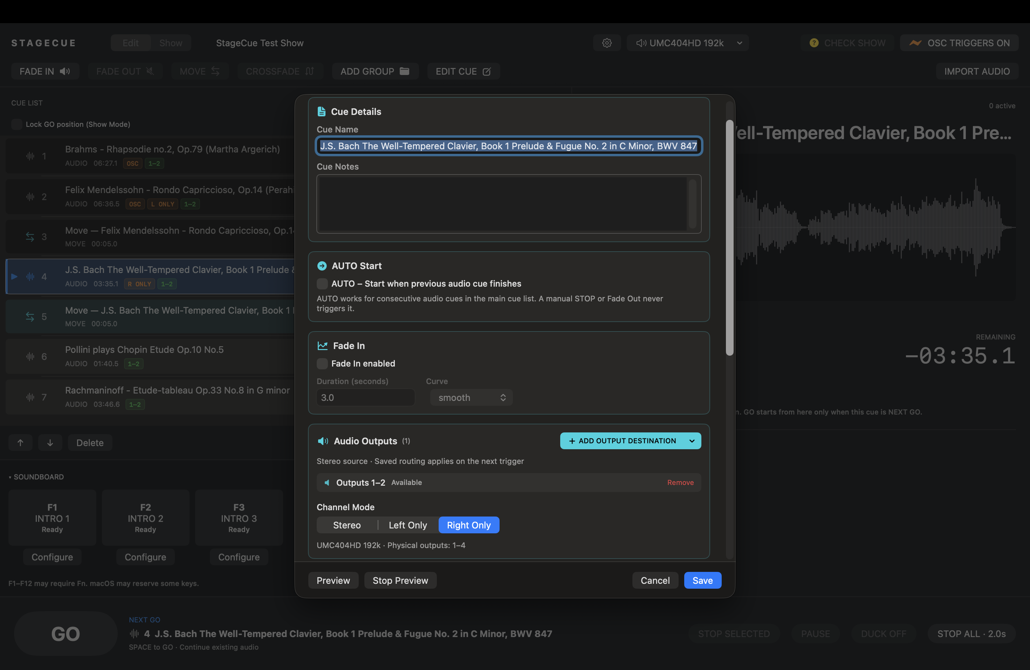
Task: Click the speaker icon beside Outputs 1–2
Action: 327,482
